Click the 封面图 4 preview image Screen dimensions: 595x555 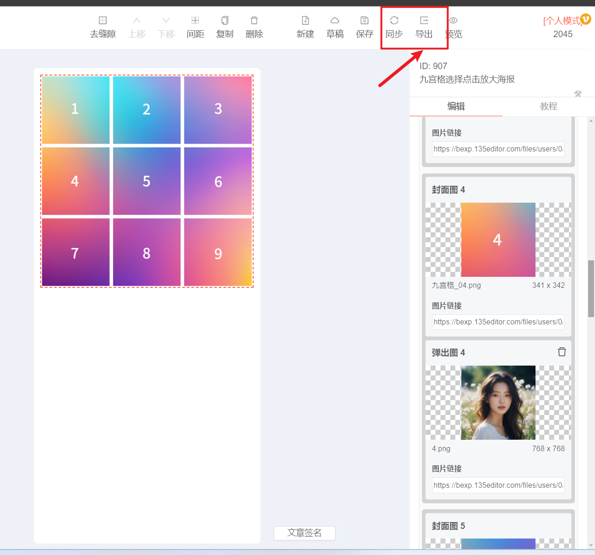pyautogui.click(x=498, y=240)
